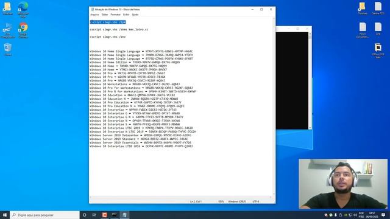The height and width of the screenshot is (219, 390).
Task: Click the microphone tray icon
Action: (336, 215)
